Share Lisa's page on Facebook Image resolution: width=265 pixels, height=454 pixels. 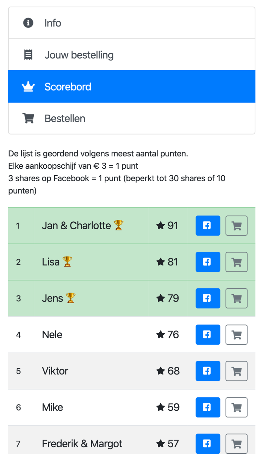tap(208, 262)
